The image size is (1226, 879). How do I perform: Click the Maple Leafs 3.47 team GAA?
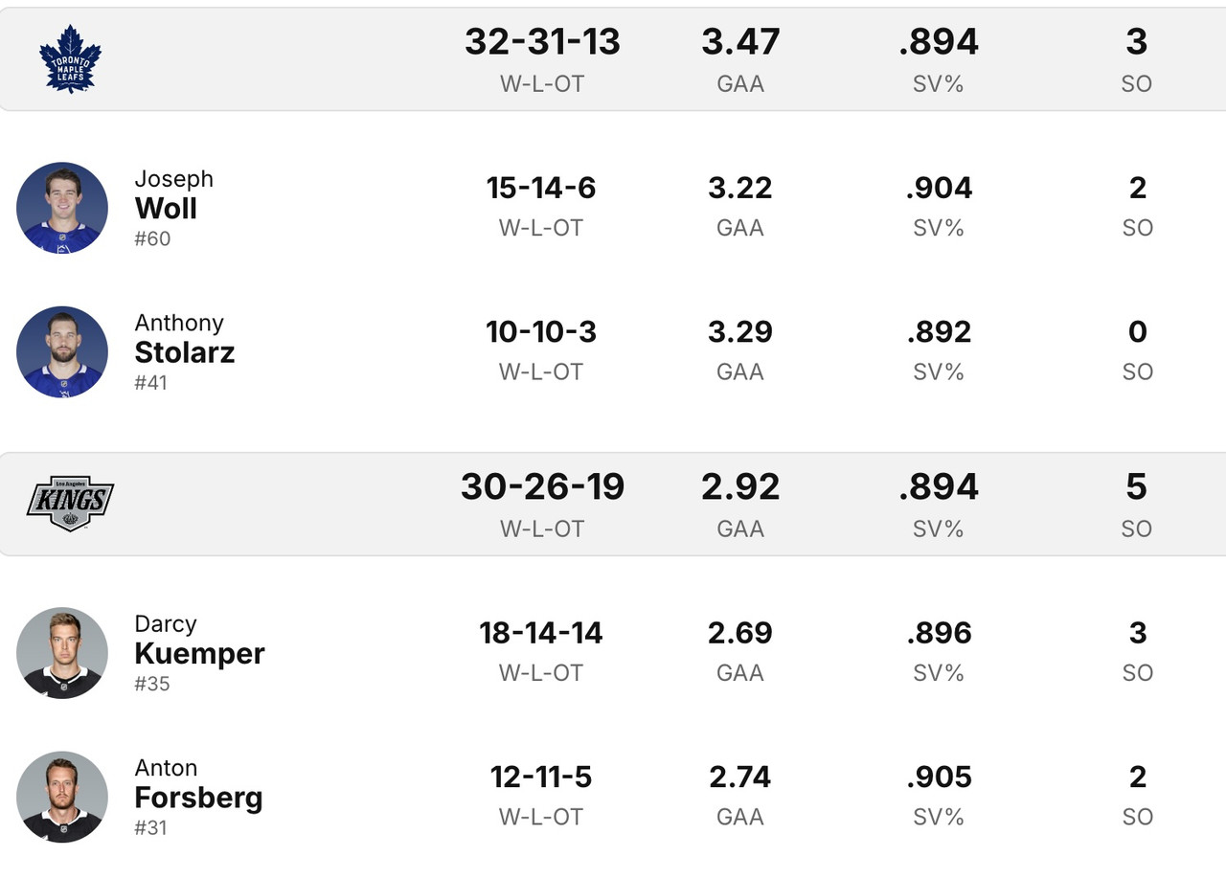[x=740, y=42]
